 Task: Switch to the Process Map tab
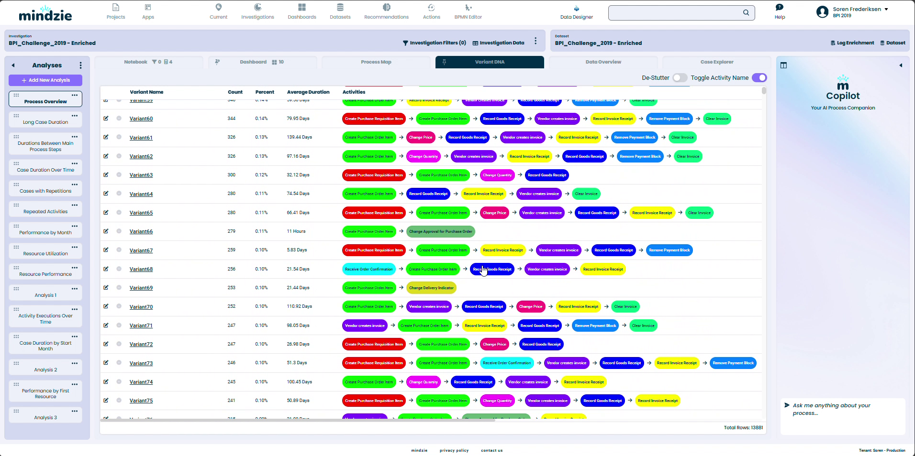(x=376, y=62)
